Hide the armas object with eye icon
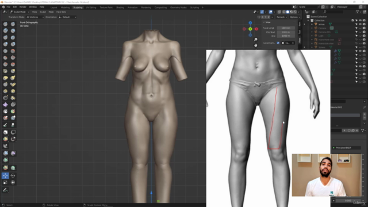 click(x=361, y=24)
